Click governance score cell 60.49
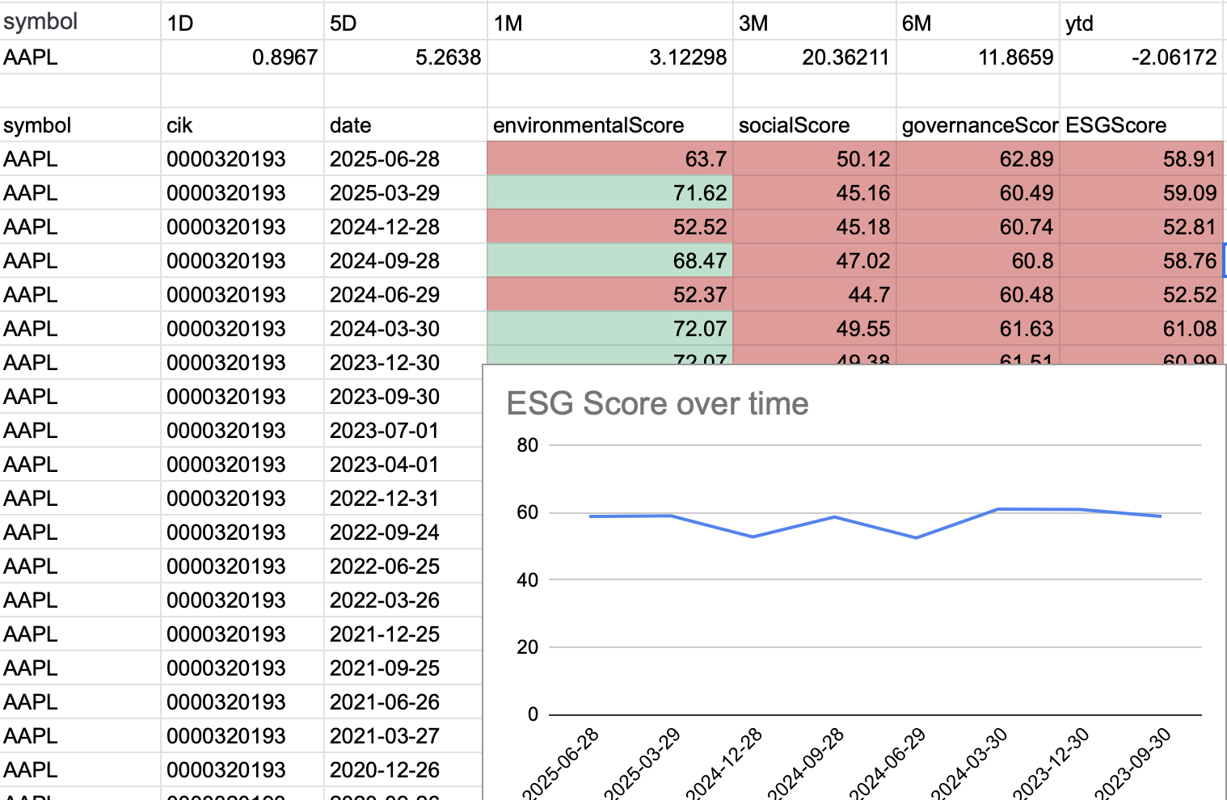1227x800 pixels. 978,193
